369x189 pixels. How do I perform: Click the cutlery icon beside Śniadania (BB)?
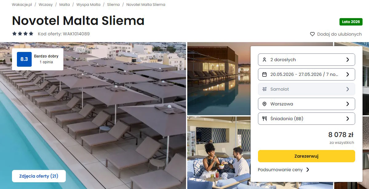[264, 119]
